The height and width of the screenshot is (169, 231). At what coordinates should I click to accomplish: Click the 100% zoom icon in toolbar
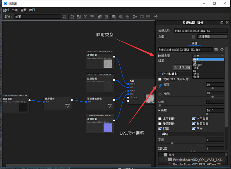pyautogui.click(x=148, y=16)
